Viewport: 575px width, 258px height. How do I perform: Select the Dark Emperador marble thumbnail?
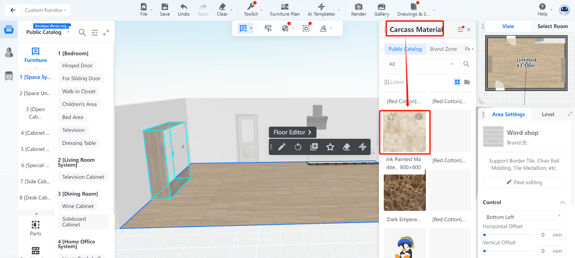[404, 193]
